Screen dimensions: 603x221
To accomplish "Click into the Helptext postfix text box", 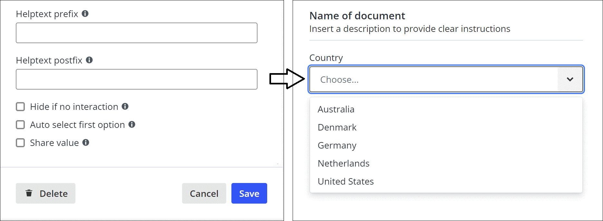I will click(x=137, y=79).
